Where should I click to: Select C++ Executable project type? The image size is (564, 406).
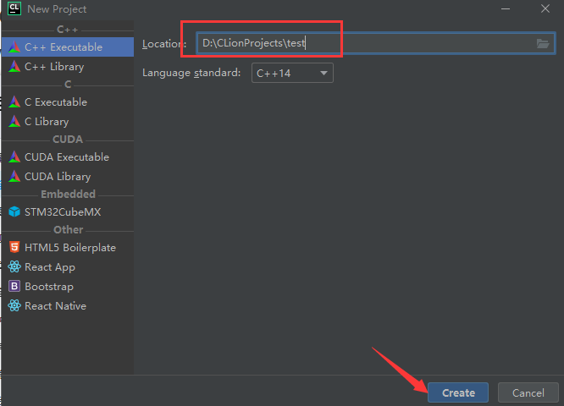(68, 47)
